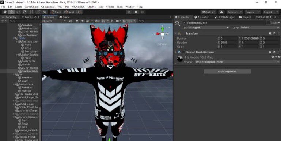The width and height of the screenshot is (281, 141).
Task: Open the Layer dropdown showing Default
Action: (x=260, y=28)
